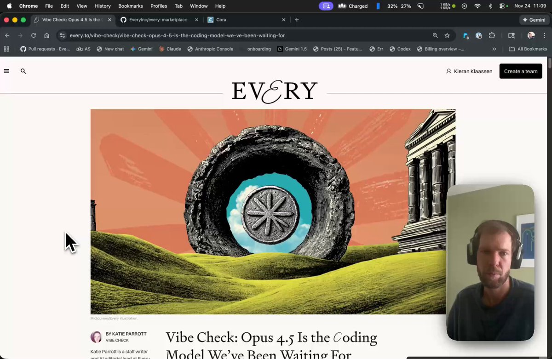Open the New chat bookmark
Viewport: 552px width, 359px height.
[110, 49]
